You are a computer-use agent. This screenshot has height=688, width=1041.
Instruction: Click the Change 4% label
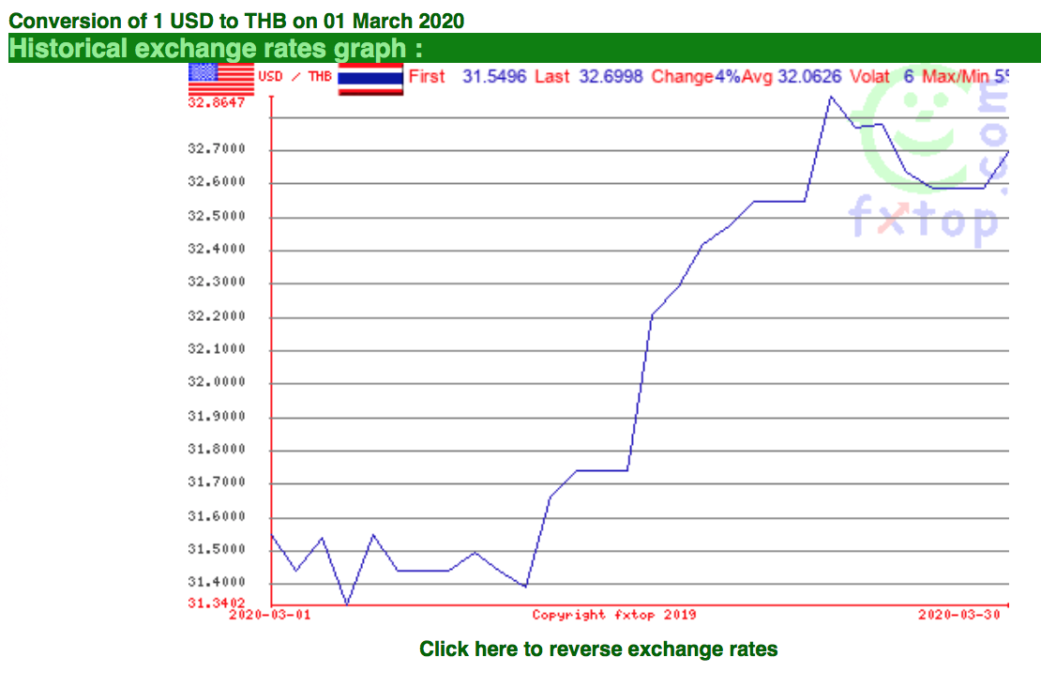coord(695,76)
